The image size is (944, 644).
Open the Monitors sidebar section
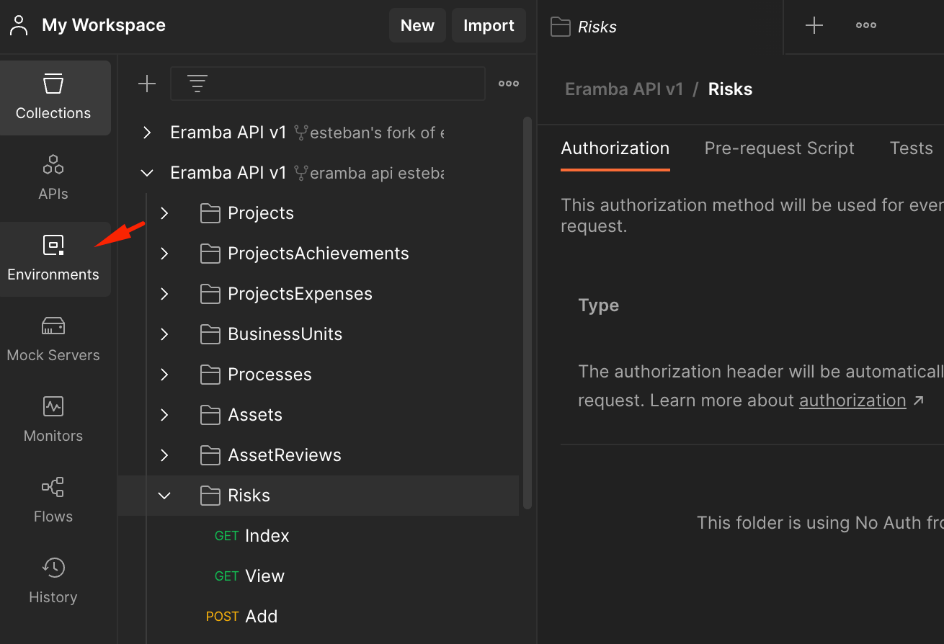53,419
